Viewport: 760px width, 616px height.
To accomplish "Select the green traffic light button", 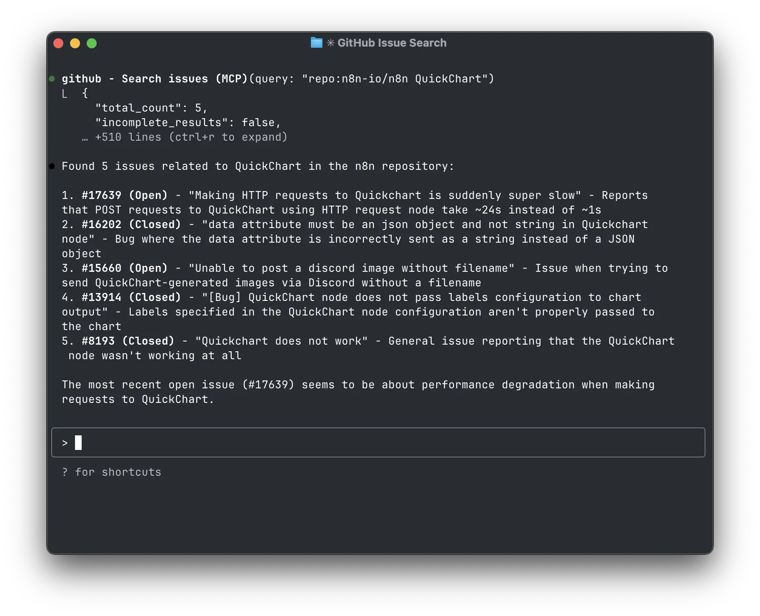I will click(91, 43).
